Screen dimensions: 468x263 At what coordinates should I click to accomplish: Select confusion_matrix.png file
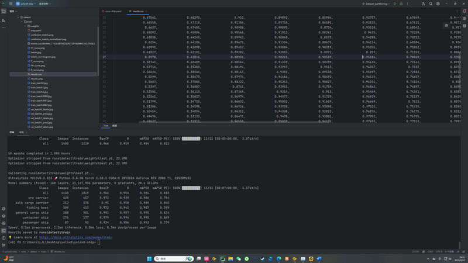(x=42, y=35)
